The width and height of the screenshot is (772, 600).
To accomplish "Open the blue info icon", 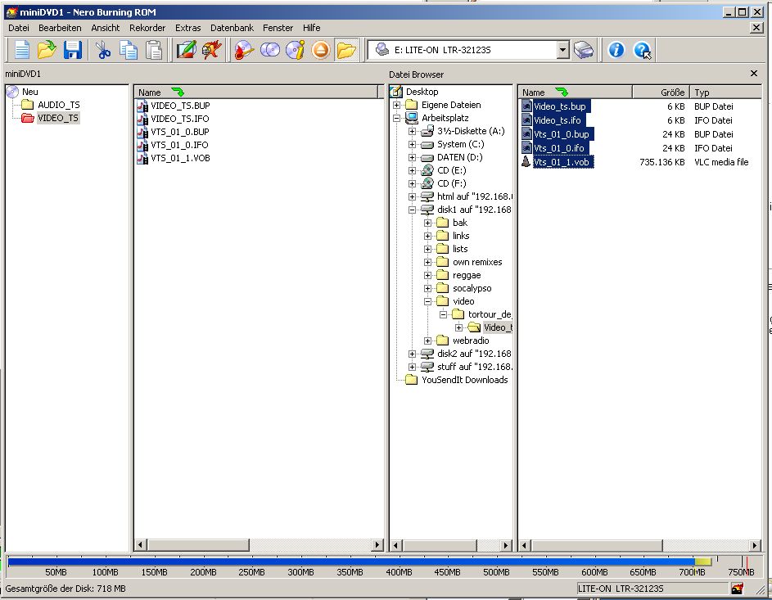I will pyautogui.click(x=616, y=50).
